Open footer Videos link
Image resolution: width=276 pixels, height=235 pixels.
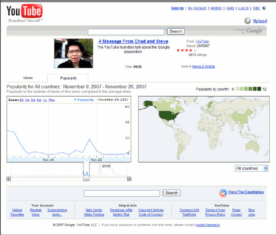point(17,210)
